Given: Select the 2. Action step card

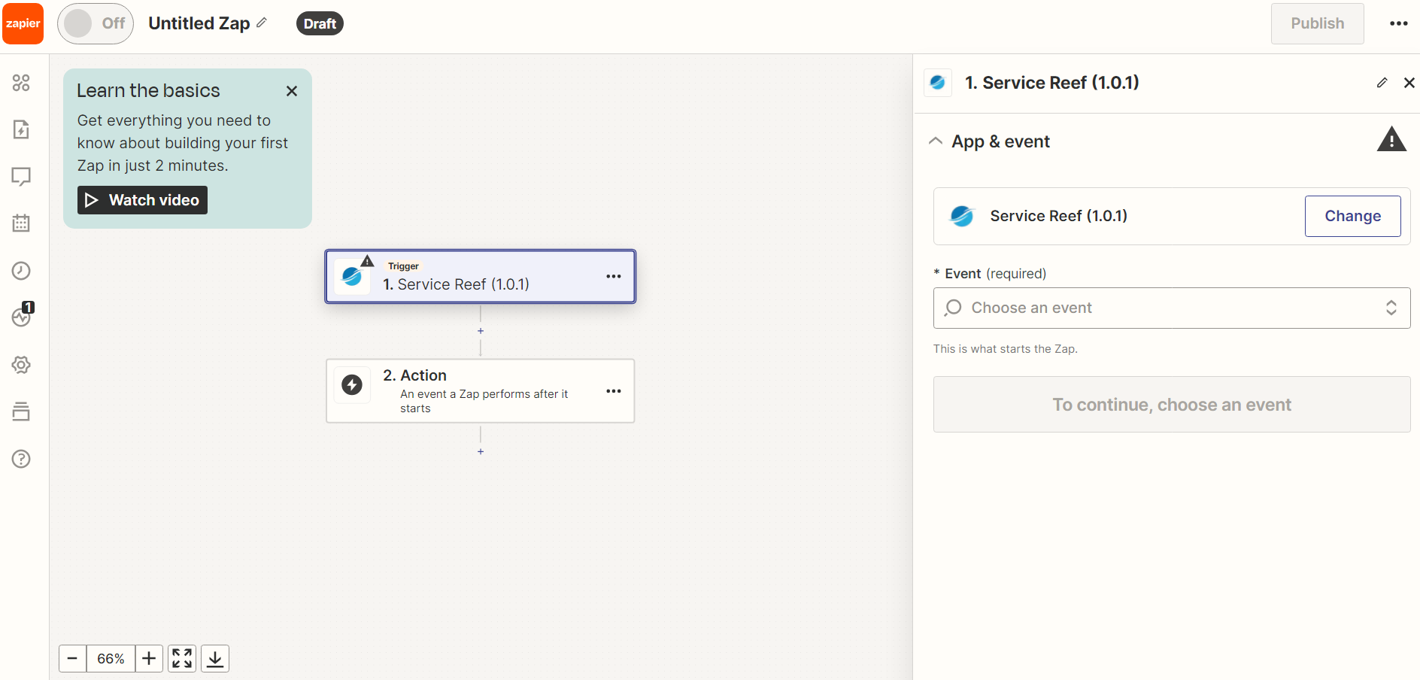Looking at the screenshot, I should click(x=481, y=391).
